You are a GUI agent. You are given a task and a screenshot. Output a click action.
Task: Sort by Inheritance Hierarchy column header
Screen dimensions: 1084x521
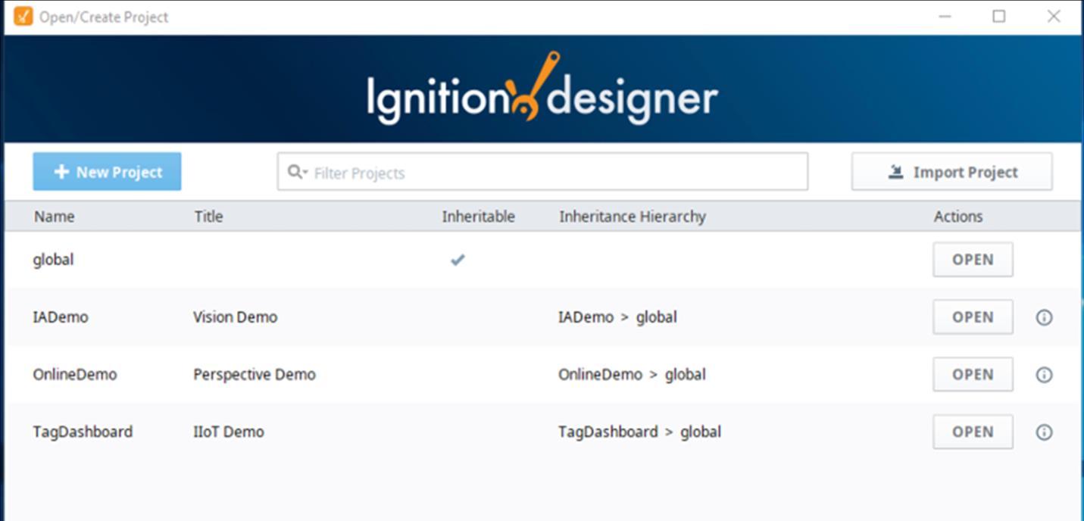(x=633, y=217)
